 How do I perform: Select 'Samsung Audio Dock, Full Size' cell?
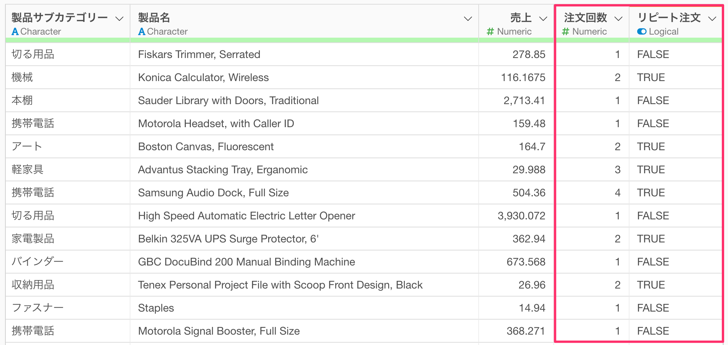coord(304,193)
